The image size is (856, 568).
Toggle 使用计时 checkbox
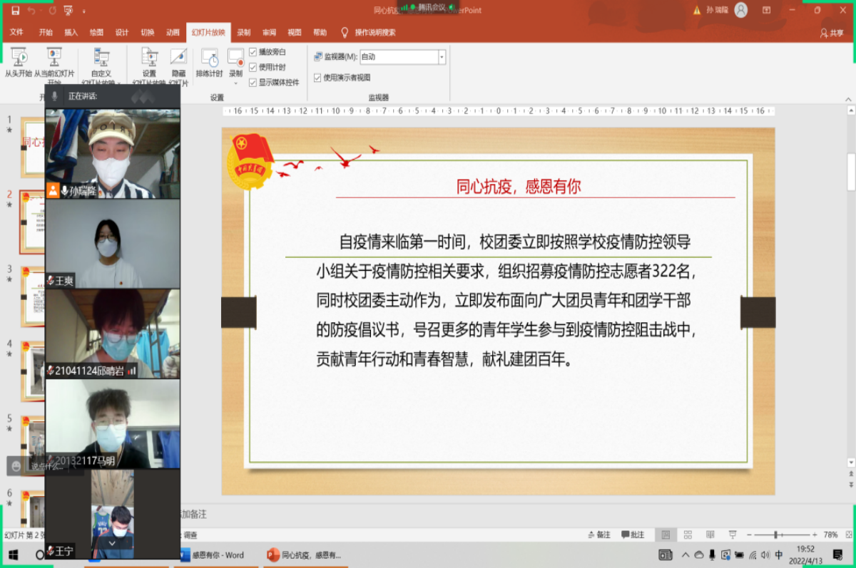tap(253, 67)
